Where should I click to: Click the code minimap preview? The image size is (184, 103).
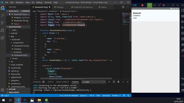126,19
